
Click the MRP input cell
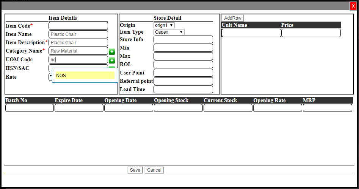(327, 108)
